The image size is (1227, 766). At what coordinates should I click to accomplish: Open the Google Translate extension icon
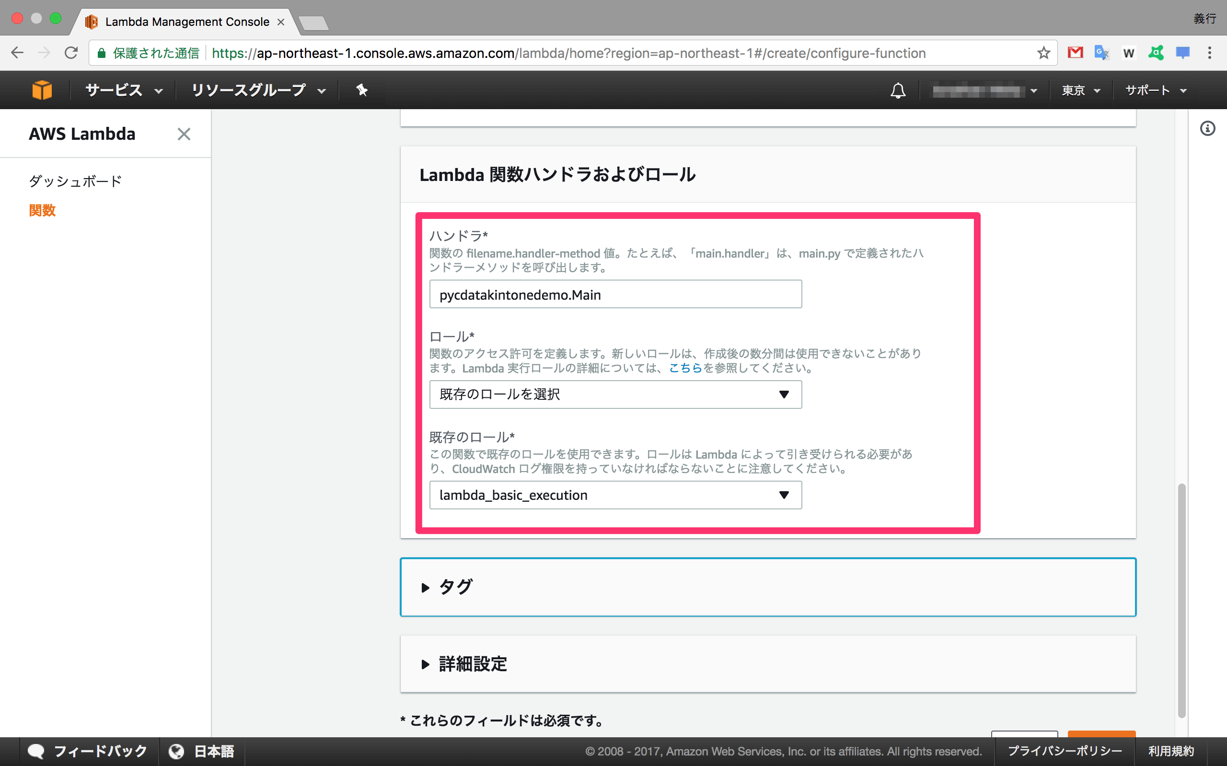[x=1101, y=53]
